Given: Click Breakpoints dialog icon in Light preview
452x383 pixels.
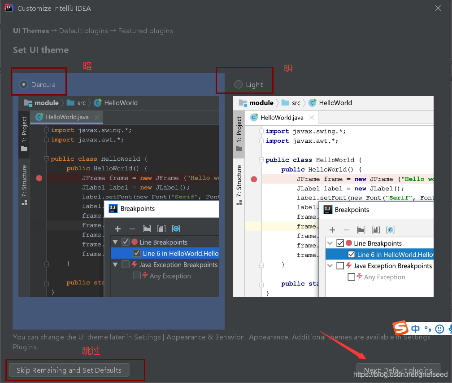Looking at the screenshot, I should [328, 210].
